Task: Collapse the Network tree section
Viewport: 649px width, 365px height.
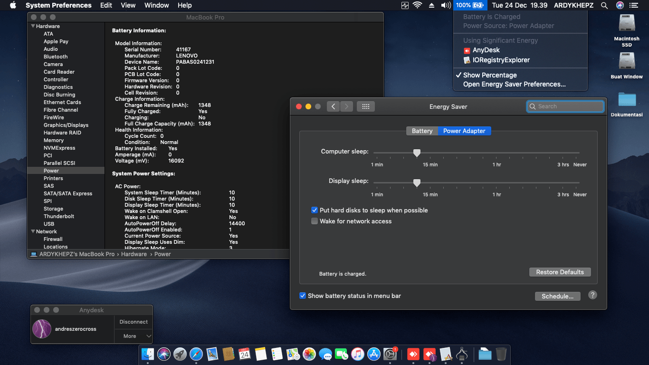Action: [x=33, y=231]
